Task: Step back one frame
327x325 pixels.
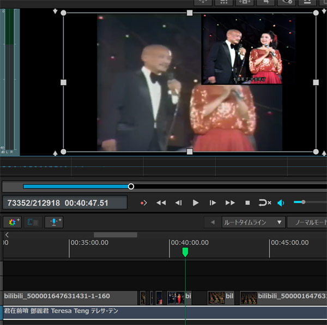Action: [178, 203]
